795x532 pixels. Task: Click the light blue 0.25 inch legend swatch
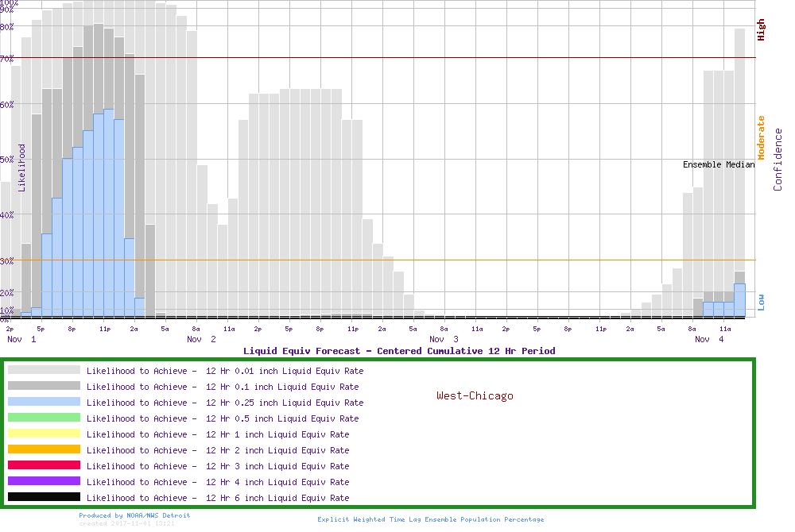coord(44,402)
